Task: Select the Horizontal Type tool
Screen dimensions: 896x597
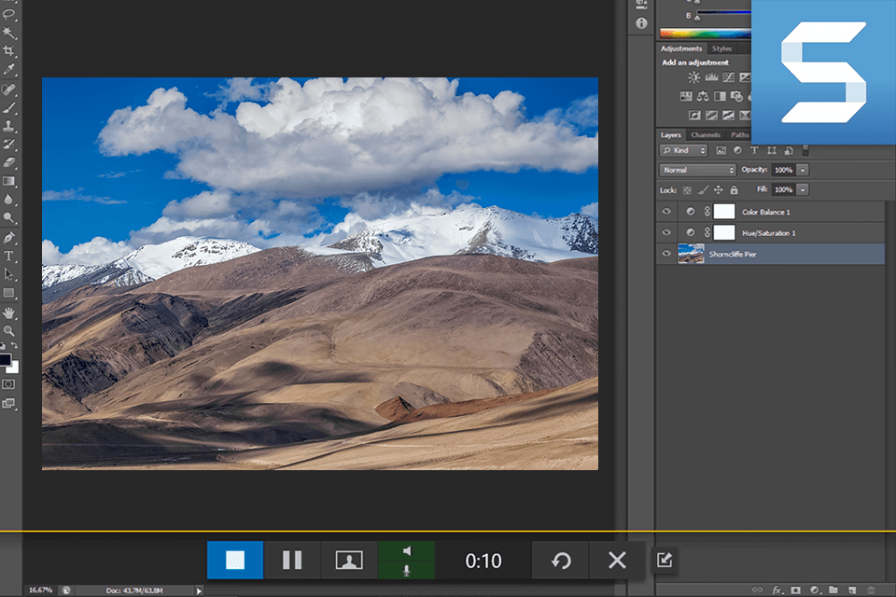Action: [x=9, y=256]
